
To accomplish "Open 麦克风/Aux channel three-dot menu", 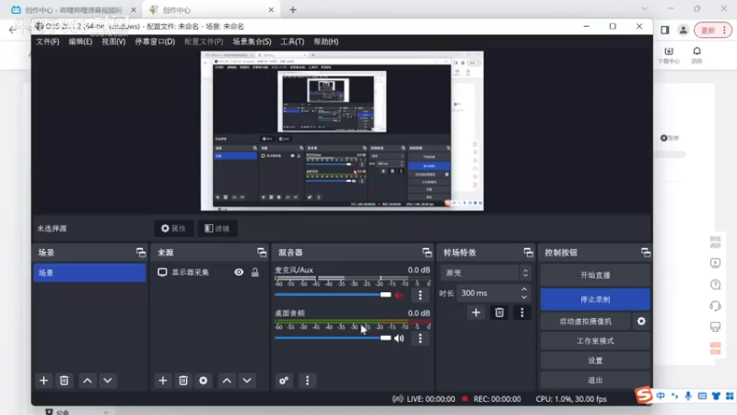I will click(420, 295).
